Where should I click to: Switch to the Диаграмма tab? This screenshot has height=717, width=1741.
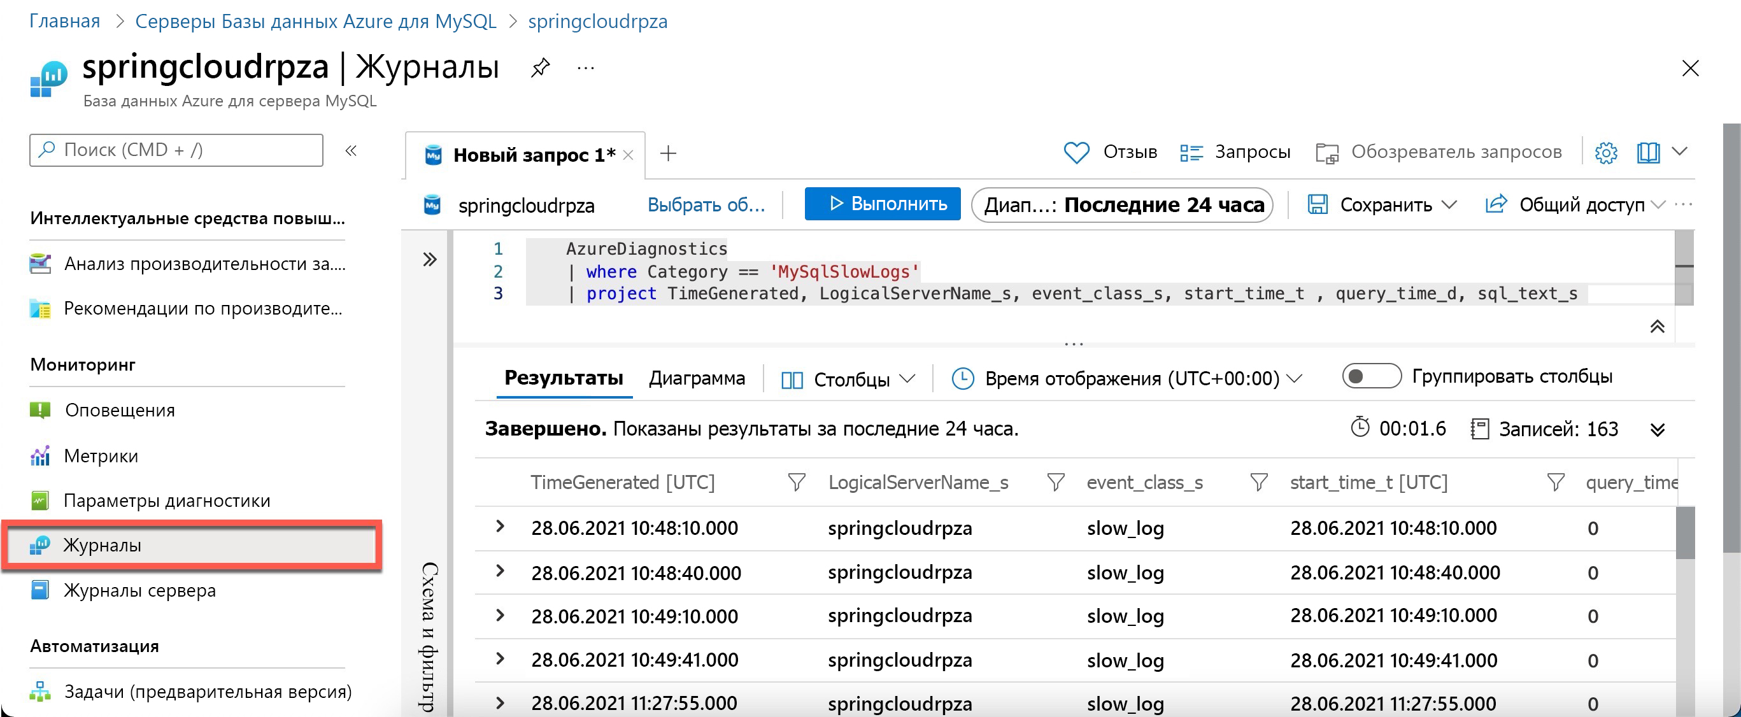point(696,378)
